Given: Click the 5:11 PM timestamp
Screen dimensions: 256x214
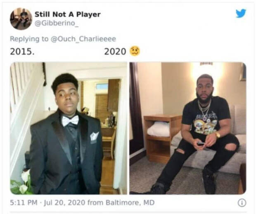Looking at the screenshot, I should 24,203.
